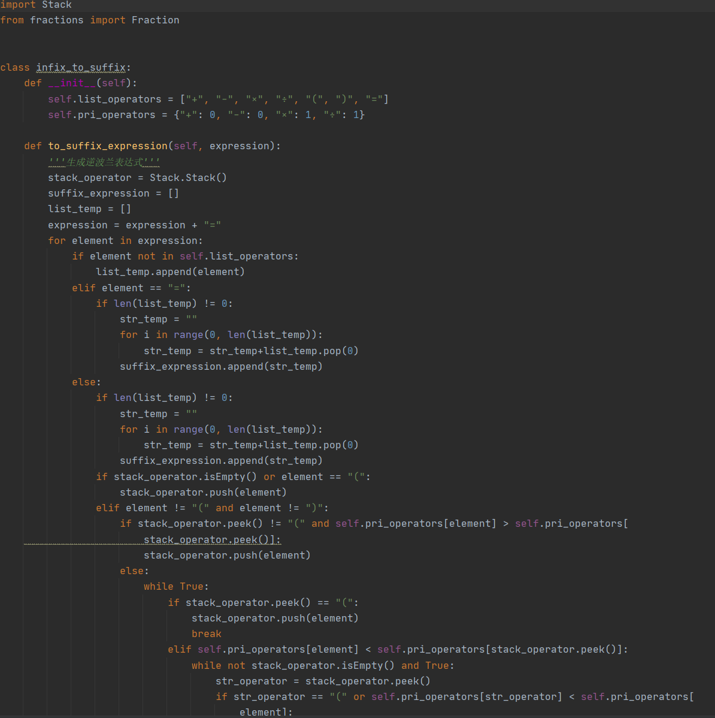The width and height of the screenshot is (715, 718).
Task: Click the 'list_temp.append(element)' line
Action: pyautogui.click(x=170, y=271)
